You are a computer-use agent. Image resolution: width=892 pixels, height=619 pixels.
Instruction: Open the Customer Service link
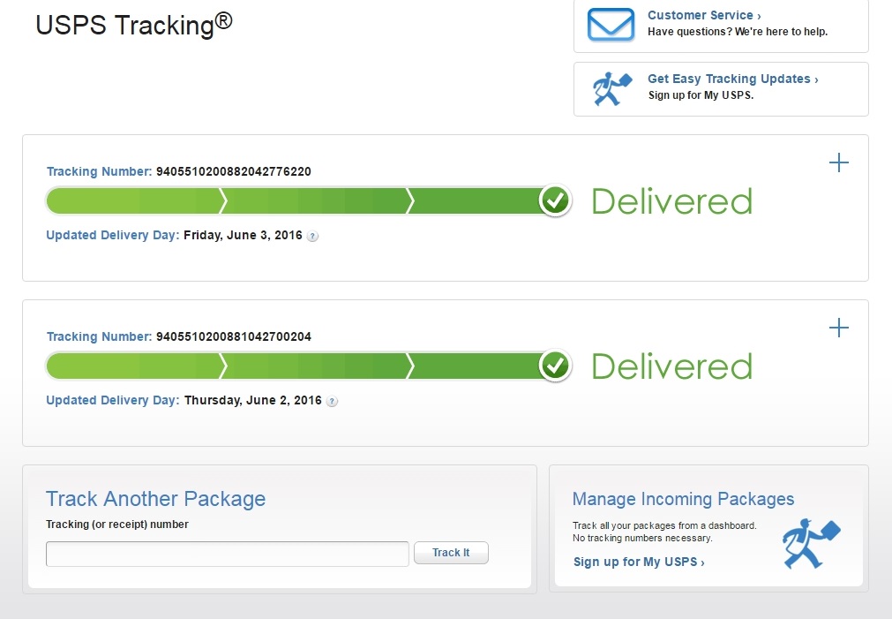[x=703, y=15]
